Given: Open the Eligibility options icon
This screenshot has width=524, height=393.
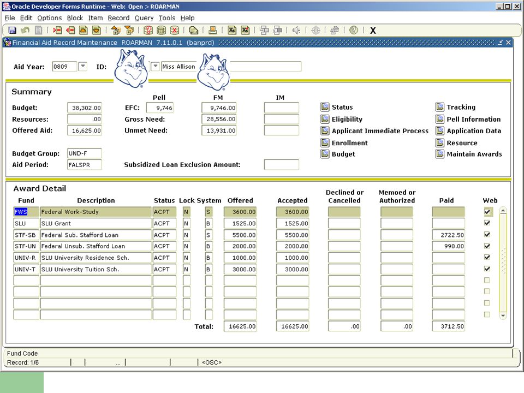Looking at the screenshot, I should pos(324,119).
